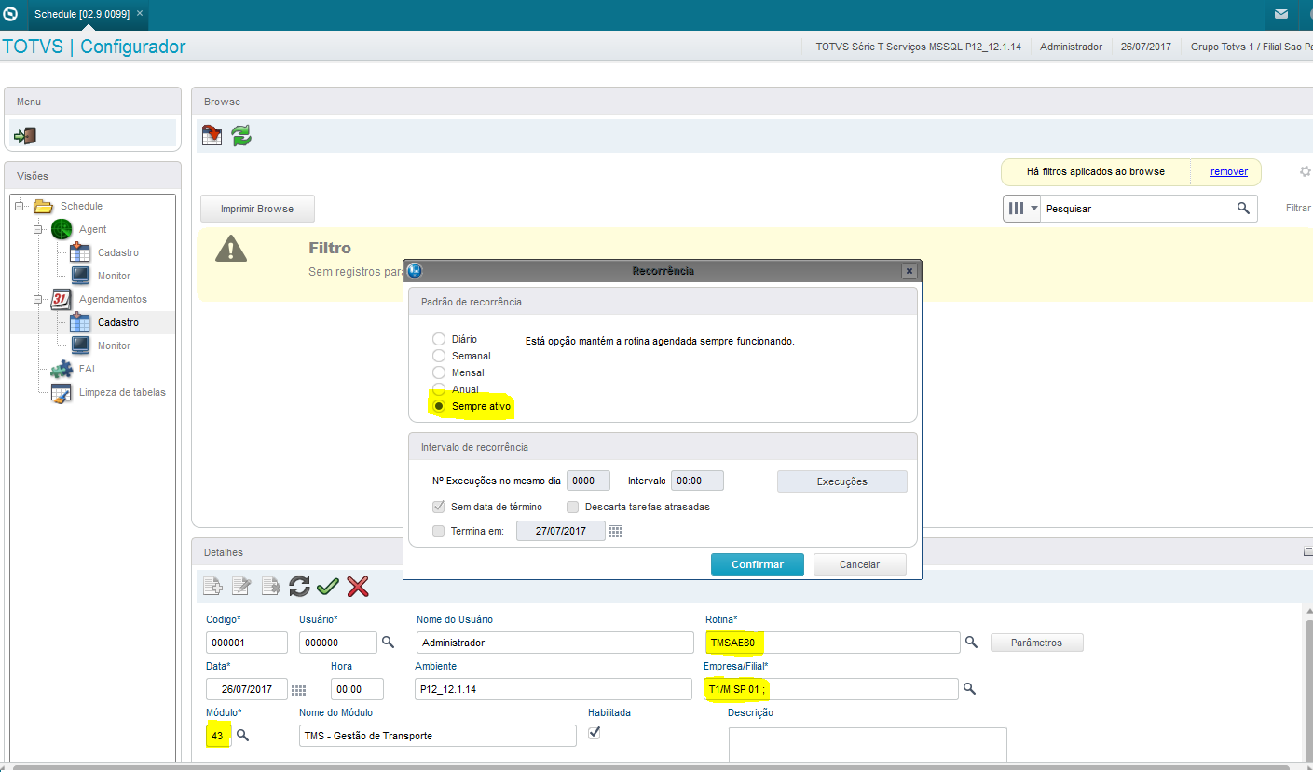Toggle the Habilitada checkbox
Viewport: 1313px width, 772px height.
pos(595,733)
